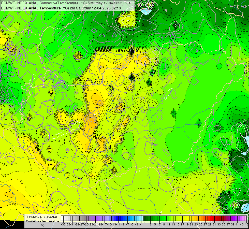The height and width of the screenshot is (229, 249).
Task: Click the ConvectiveTemperature title line at top
Action: (x=67, y=3)
